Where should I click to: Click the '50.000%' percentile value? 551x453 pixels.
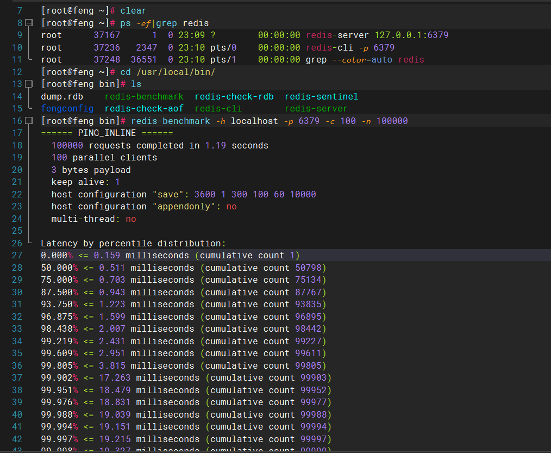[59, 268]
